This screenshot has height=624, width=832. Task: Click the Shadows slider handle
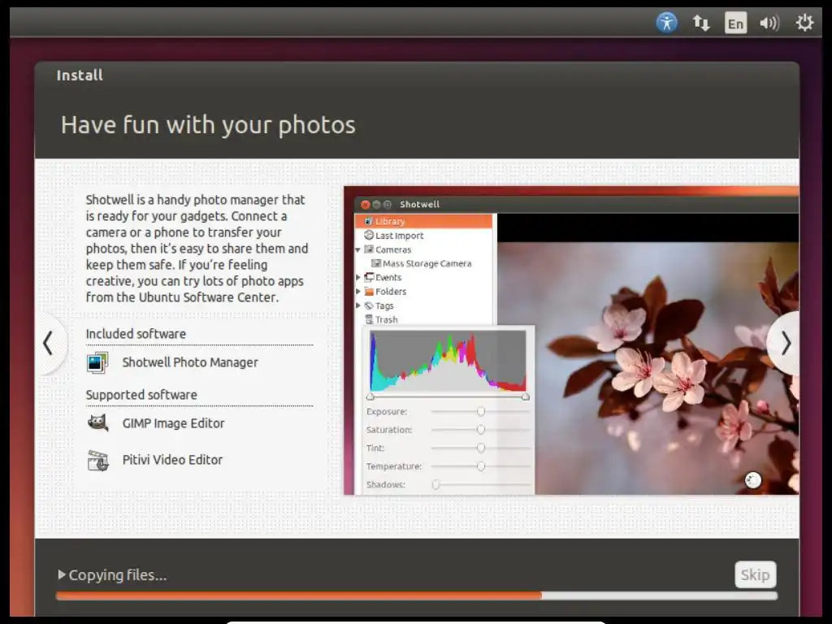tap(435, 484)
